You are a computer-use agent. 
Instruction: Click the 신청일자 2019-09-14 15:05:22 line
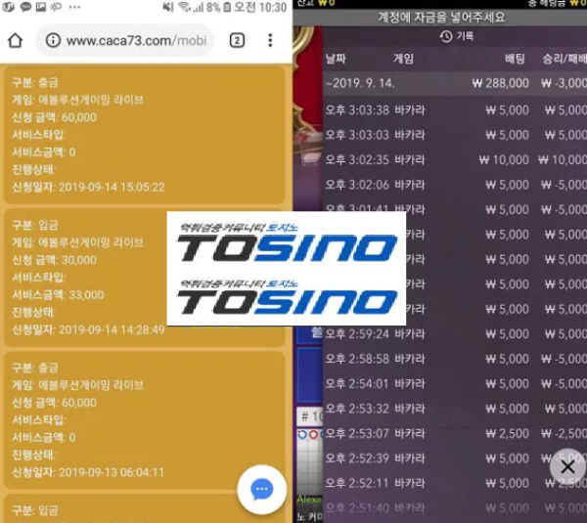(88, 187)
